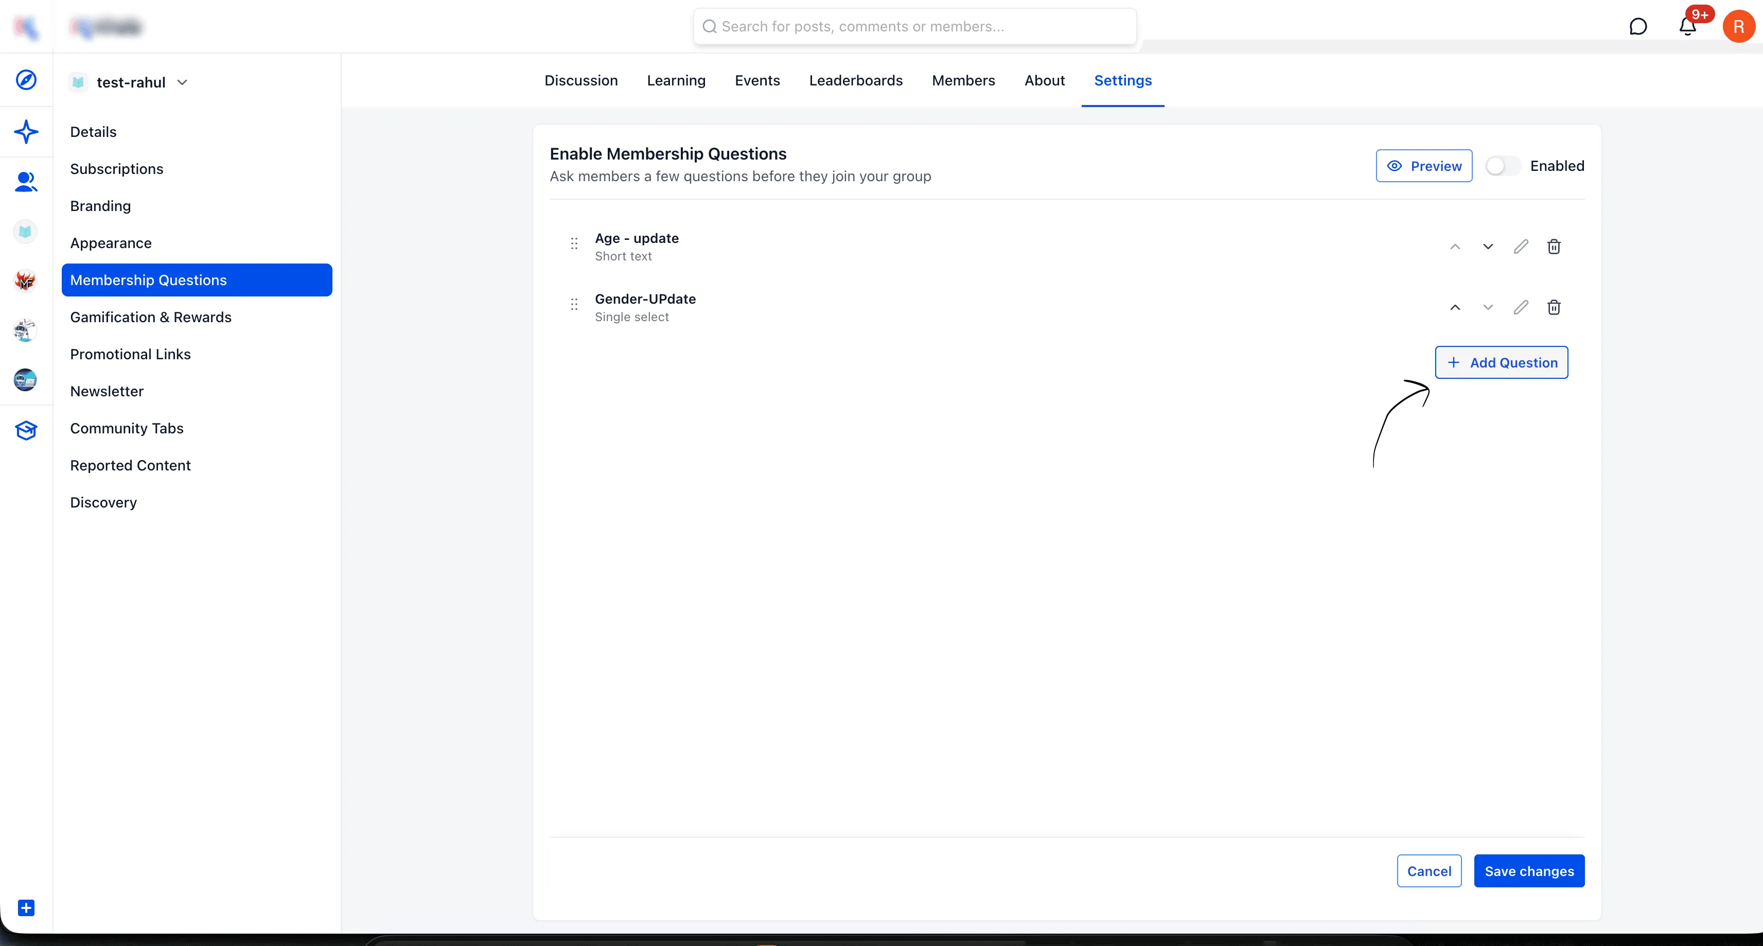This screenshot has width=1763, height=946.
Task: Select Membership Questions in settings menu
Action: tap(197, 280)
